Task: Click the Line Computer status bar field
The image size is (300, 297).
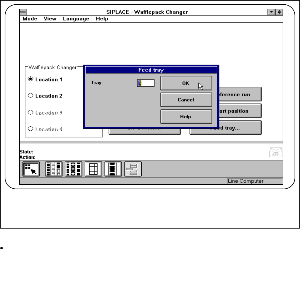Action: [255, 181]
